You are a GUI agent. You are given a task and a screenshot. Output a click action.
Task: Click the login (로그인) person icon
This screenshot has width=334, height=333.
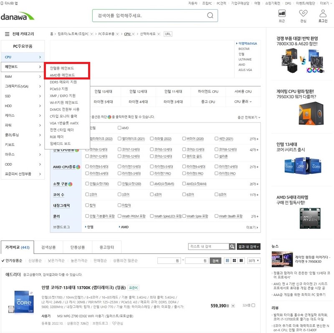pos(323,13)
